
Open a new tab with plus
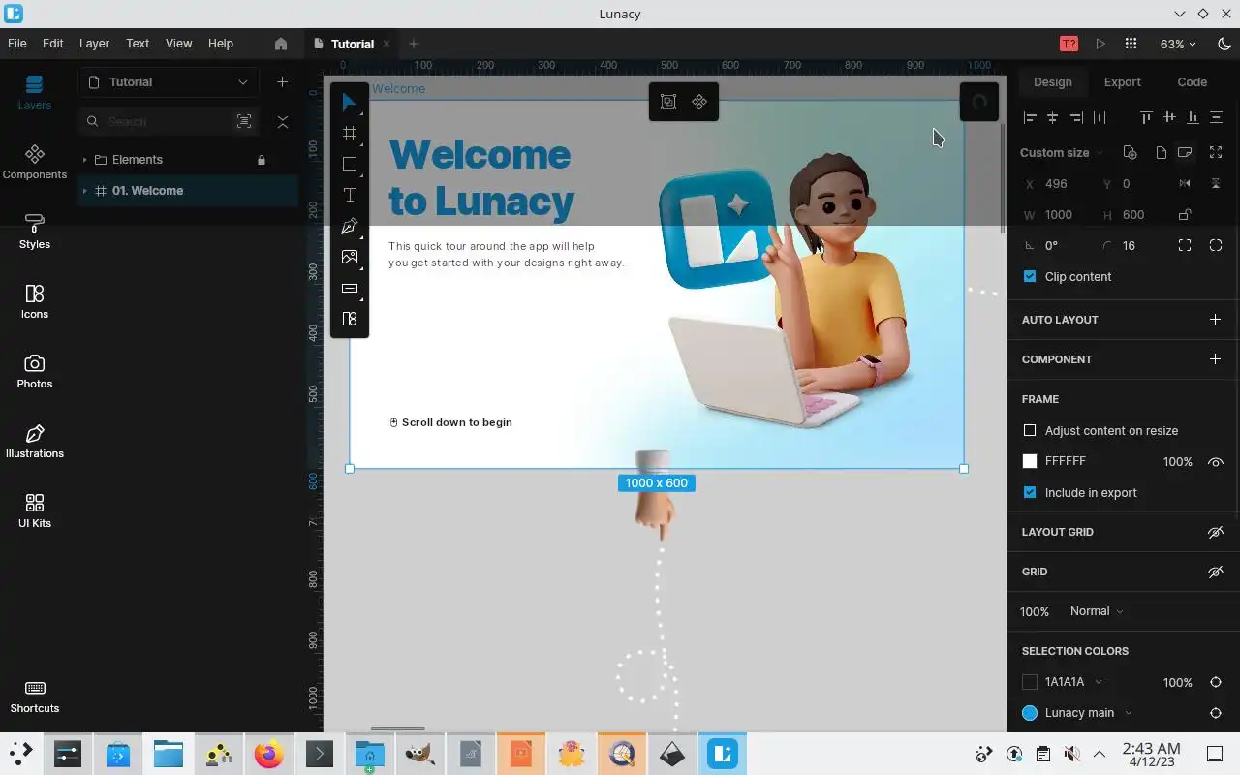(x=414, y=44)
